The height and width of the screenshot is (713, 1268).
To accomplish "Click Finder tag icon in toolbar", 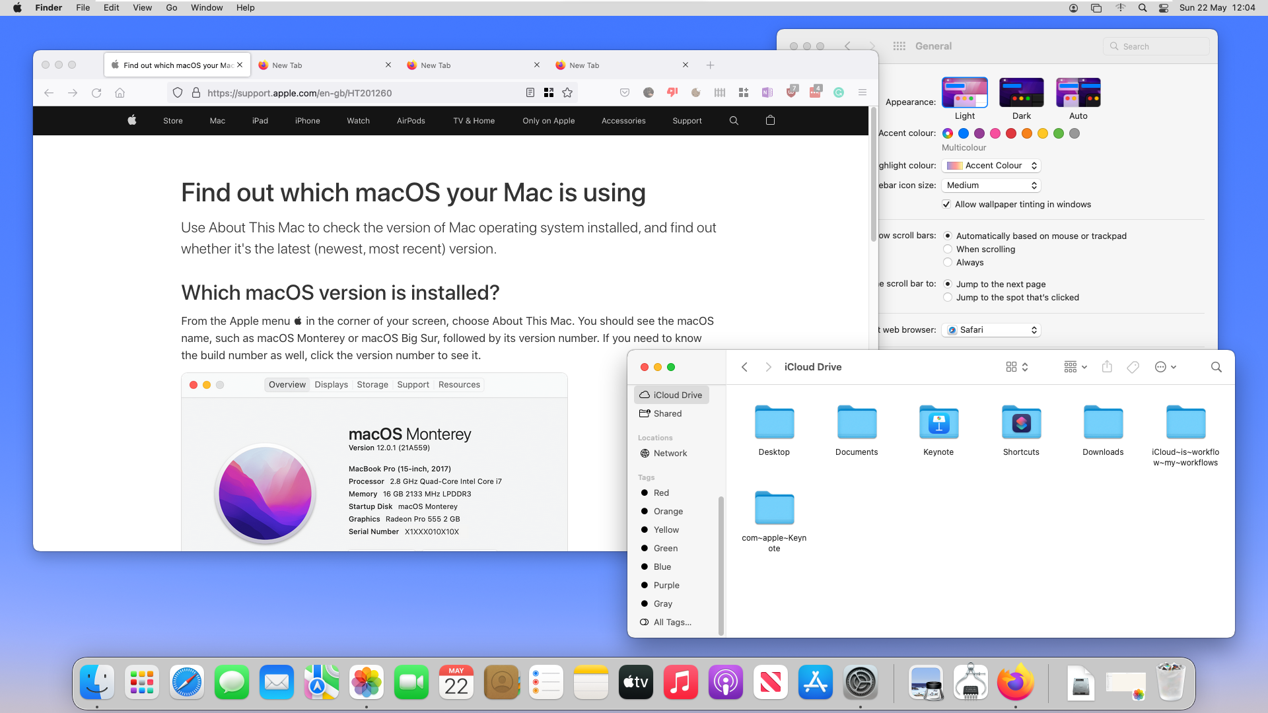I will point(1133,367).
